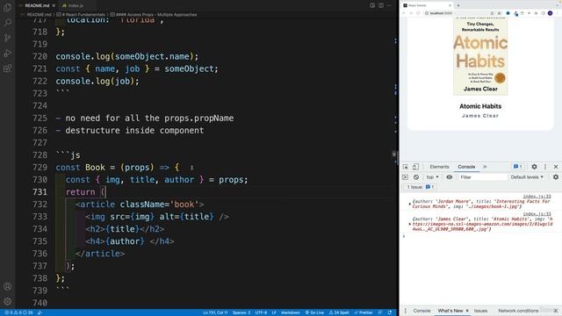Clear the console
Image resolution: width=562 pixels, height=316 pixels.
pos(415,177)
